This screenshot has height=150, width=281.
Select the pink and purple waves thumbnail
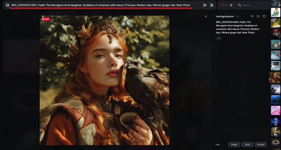276,111
